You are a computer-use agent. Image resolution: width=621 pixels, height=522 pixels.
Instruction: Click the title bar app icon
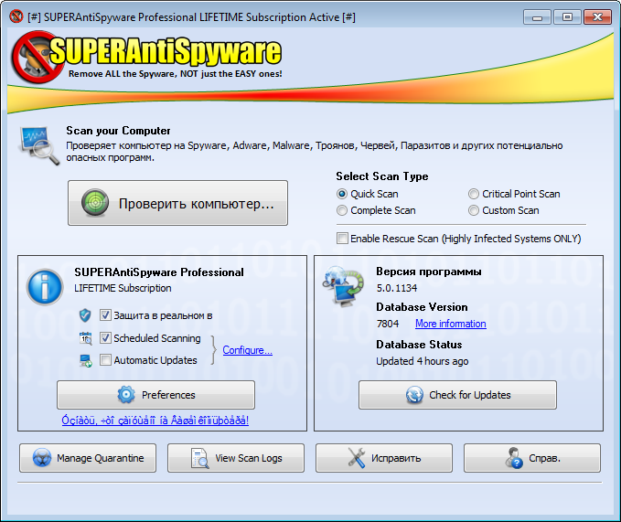16,16
